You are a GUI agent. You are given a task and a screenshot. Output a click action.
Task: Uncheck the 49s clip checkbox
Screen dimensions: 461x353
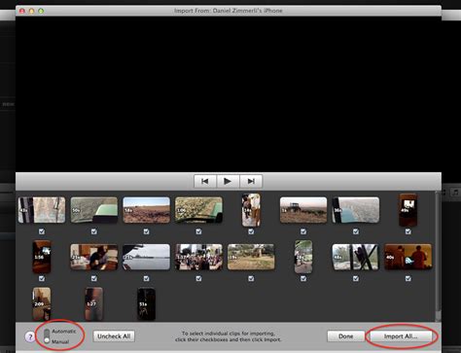click(x=408, y=231)
